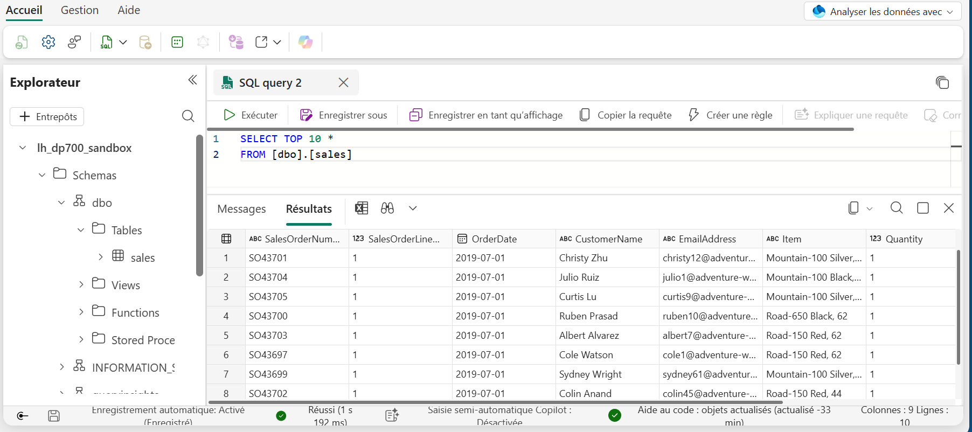
Task: Open the Accueil menu tab
Action: (x=24, y=10)
